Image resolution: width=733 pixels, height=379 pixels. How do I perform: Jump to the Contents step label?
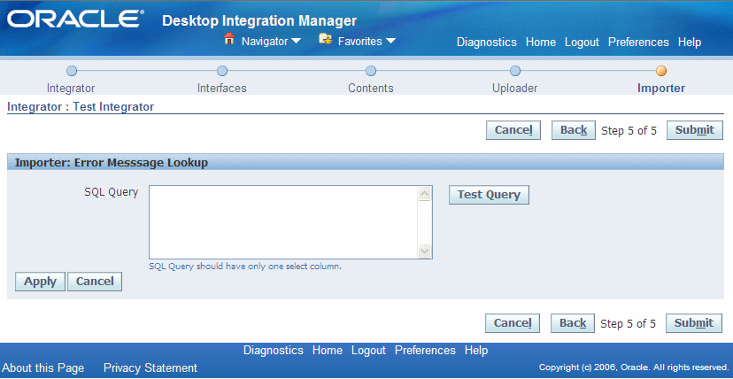(x=371, y=89)
